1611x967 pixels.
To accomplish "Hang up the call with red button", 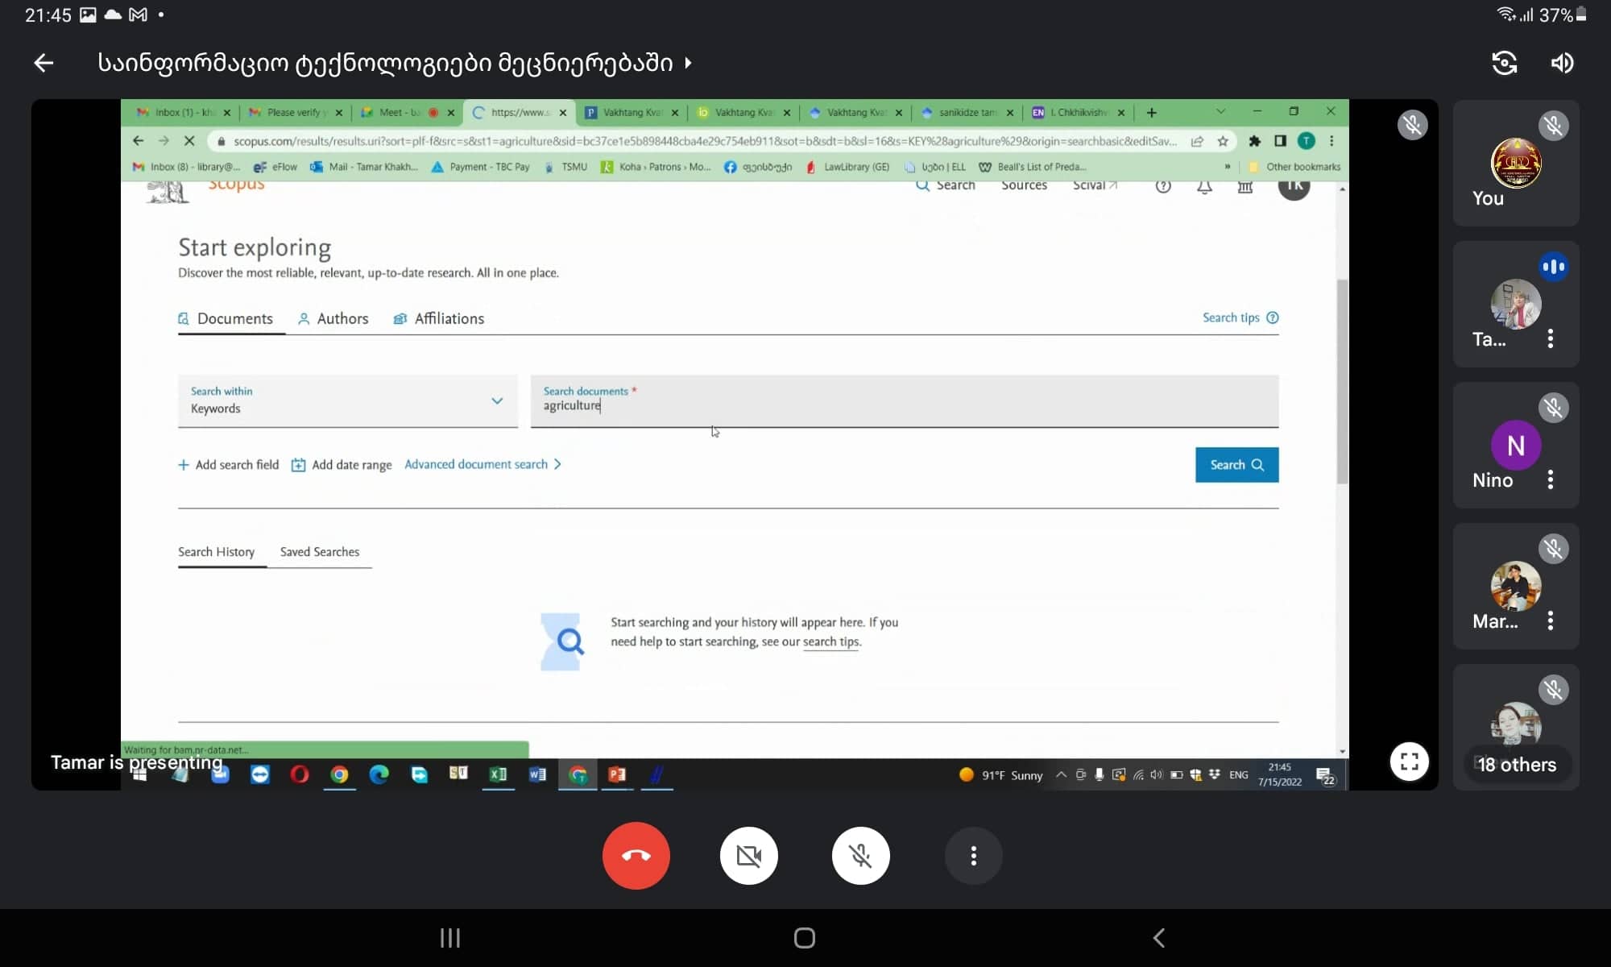I will (x=636, y=855).
